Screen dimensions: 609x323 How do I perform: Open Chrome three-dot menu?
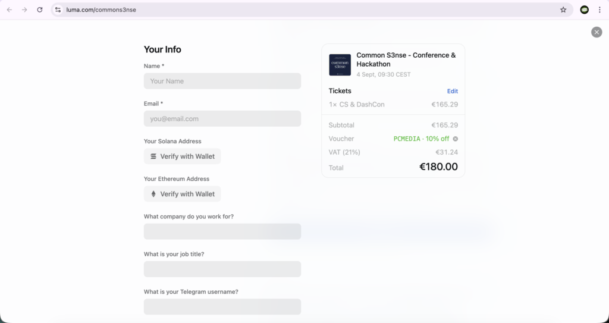click(599, 10)
